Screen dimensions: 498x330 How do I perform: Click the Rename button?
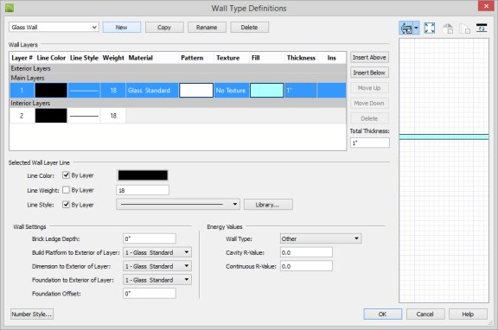pos(207,28)
